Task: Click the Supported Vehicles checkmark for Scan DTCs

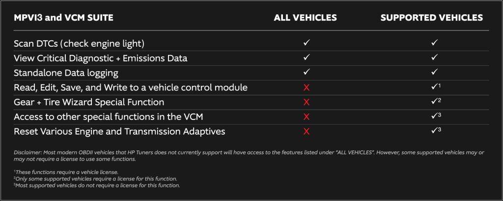Action: (434, 43)
